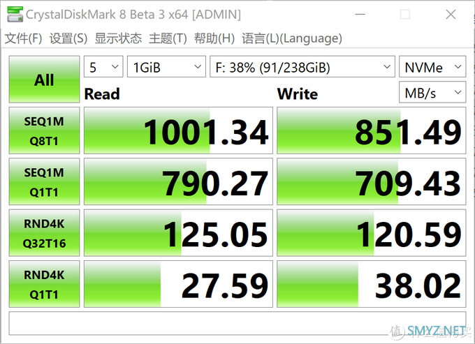
Task: Open the MB/s unit dropdown
Action: coord(432,92)
